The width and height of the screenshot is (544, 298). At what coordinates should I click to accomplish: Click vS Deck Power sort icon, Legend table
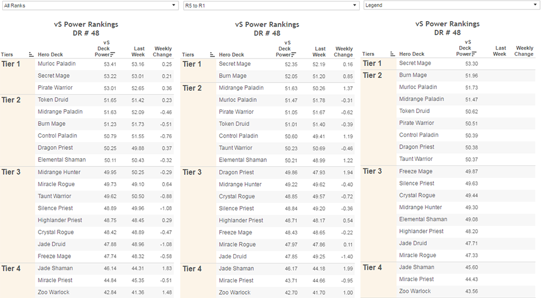(x=474, y=53)
